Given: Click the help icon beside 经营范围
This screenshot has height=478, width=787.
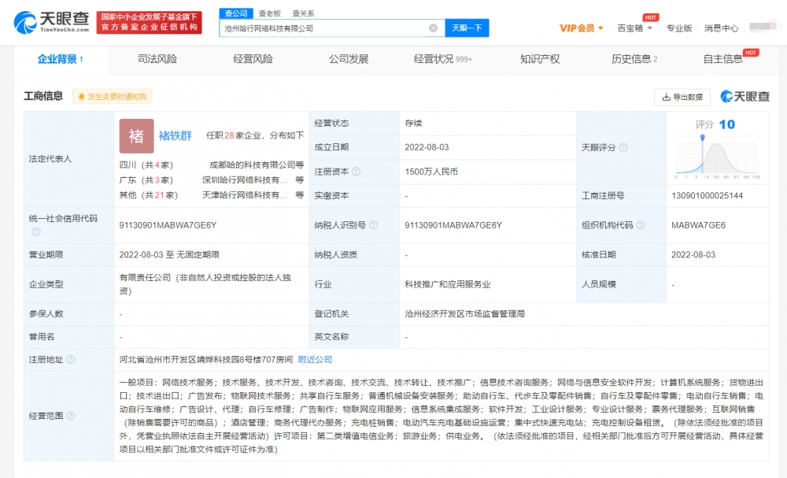Looking at the screenshot, I should pos(71,416).
